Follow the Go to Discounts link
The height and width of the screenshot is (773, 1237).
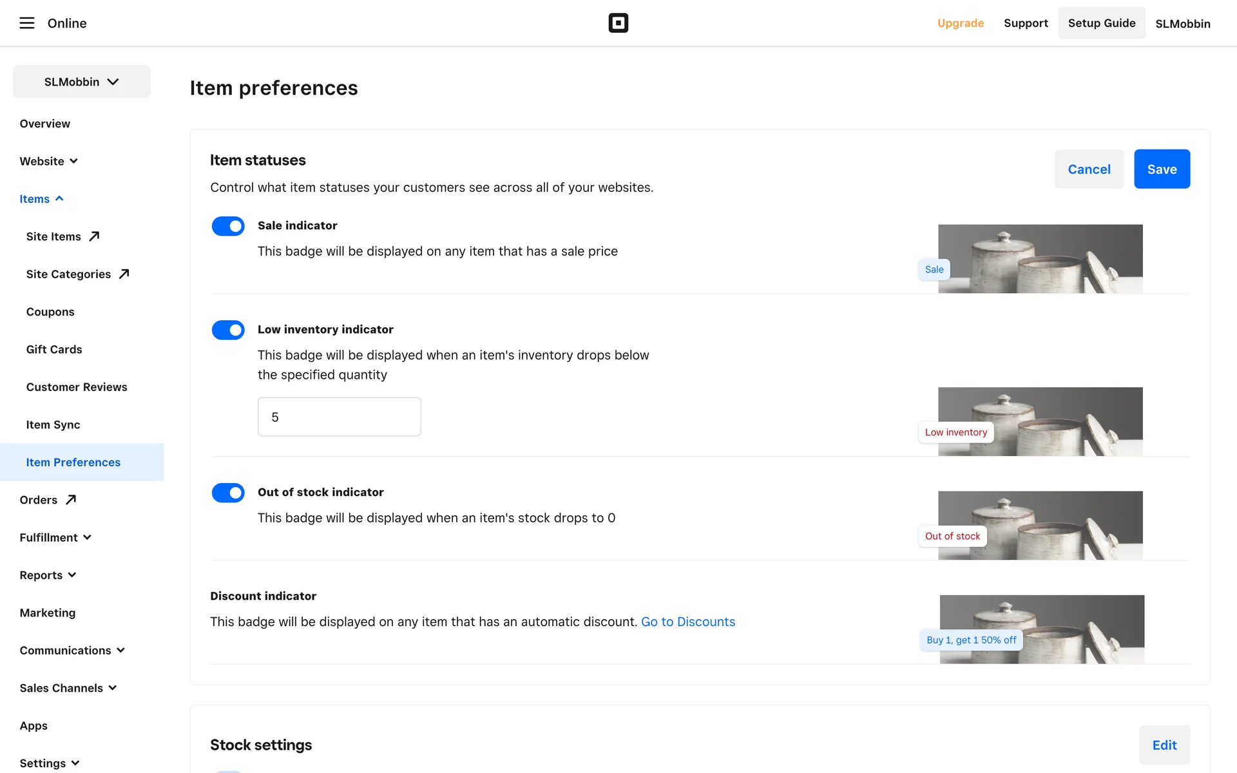pos(687,622)
